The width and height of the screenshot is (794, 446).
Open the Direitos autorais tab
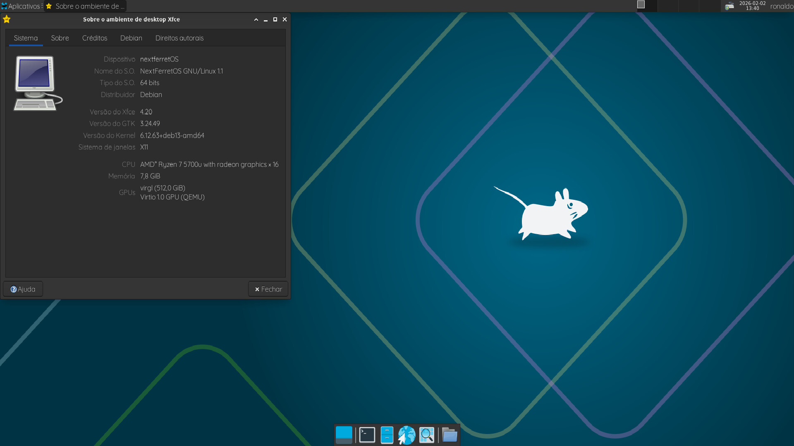179,38
